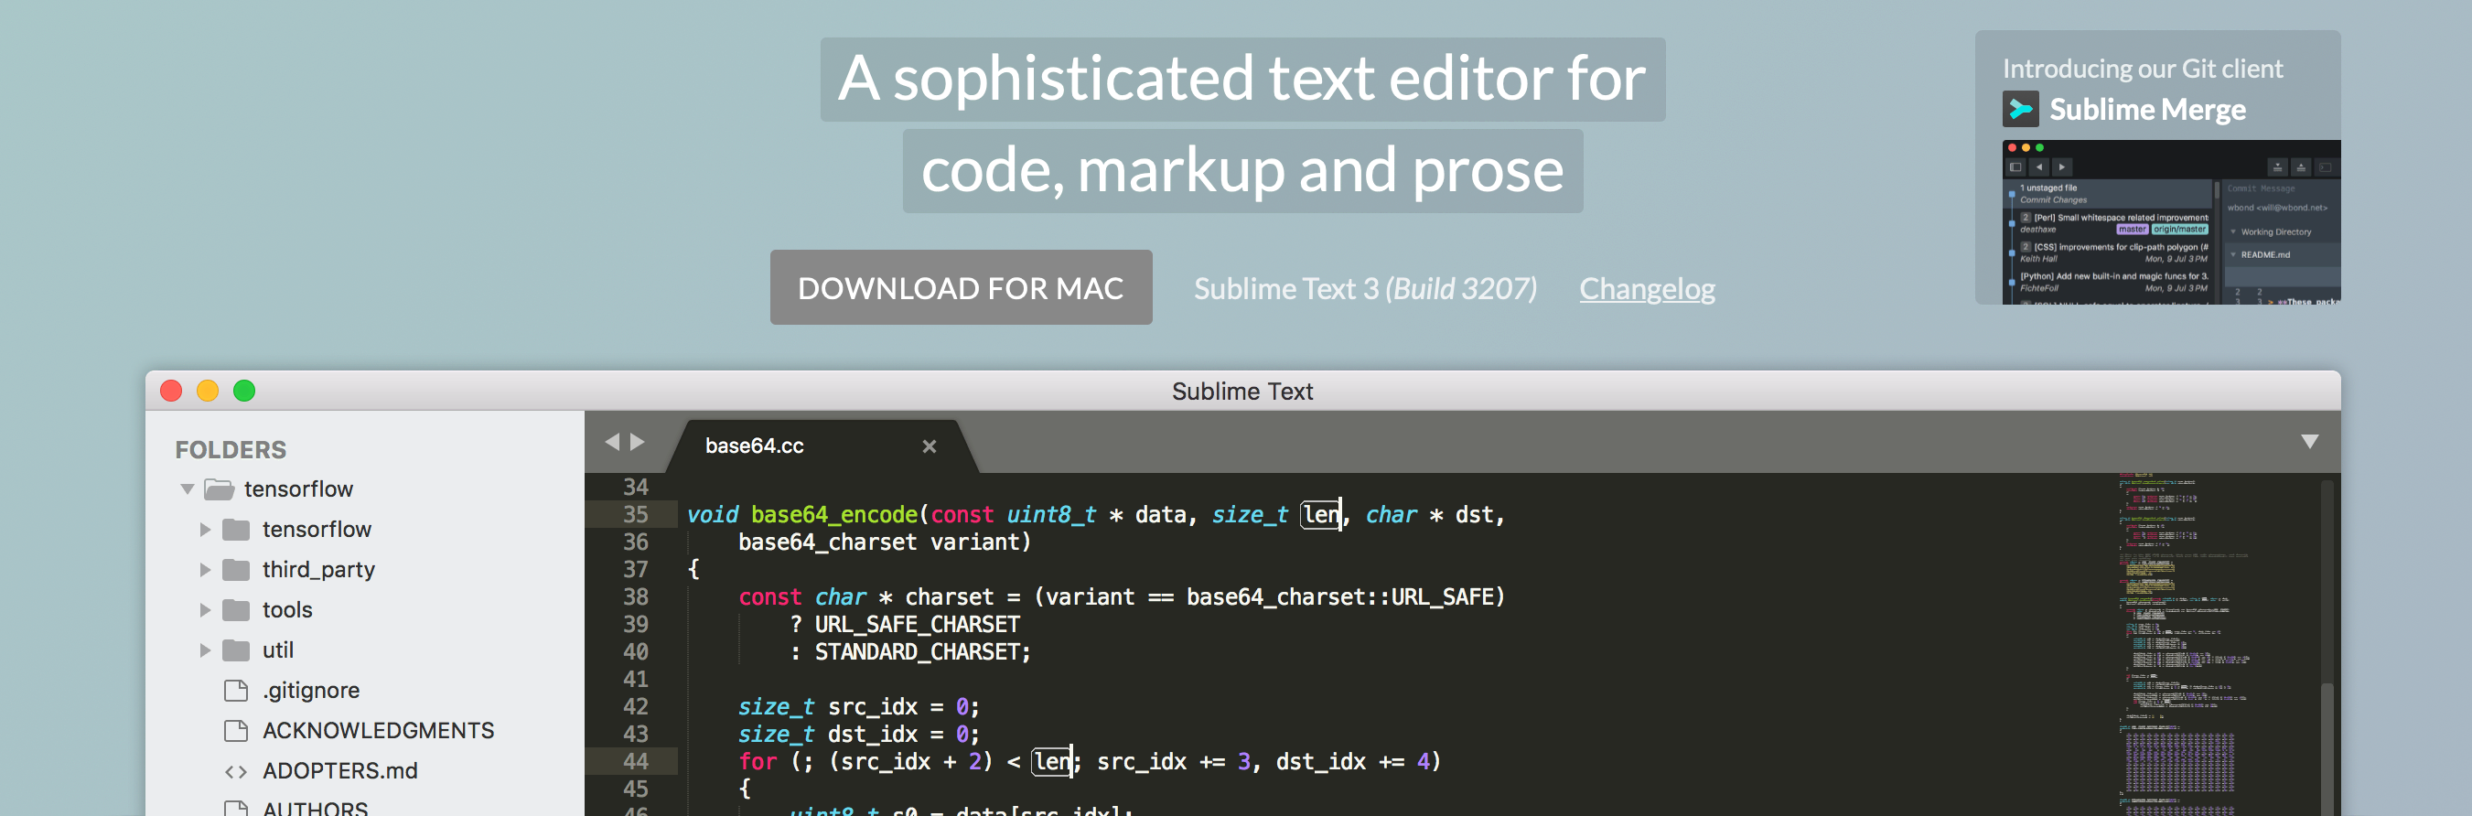Click the FOLDERS sidebar heading
Viewport: 2472px width, 816px height.
(x=231, y=449)
